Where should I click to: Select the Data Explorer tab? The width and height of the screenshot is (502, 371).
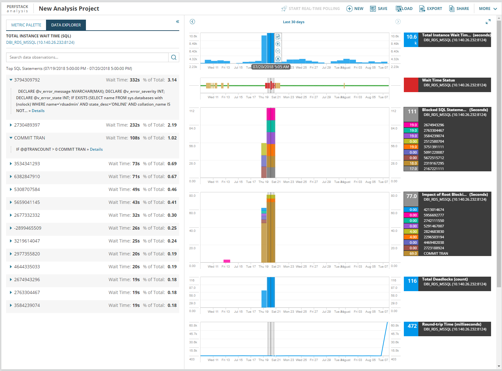click(x=66, y=25)
